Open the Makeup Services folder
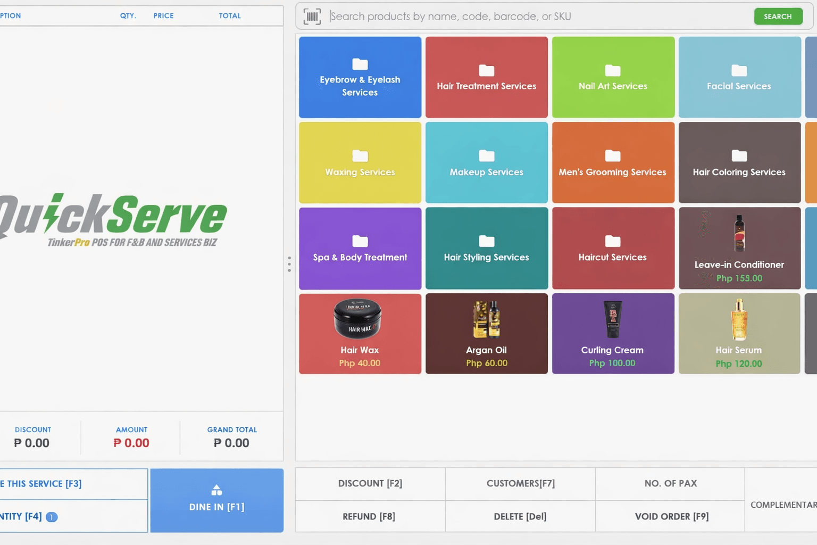817x545 pixels. tap(486, 162)
